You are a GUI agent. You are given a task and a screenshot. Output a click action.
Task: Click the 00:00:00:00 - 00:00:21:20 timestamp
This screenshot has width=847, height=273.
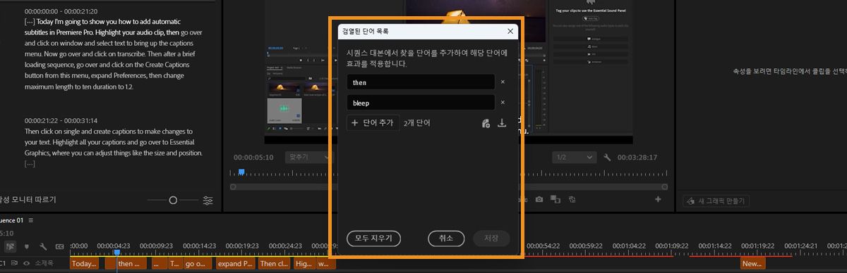tap(61, 12)
